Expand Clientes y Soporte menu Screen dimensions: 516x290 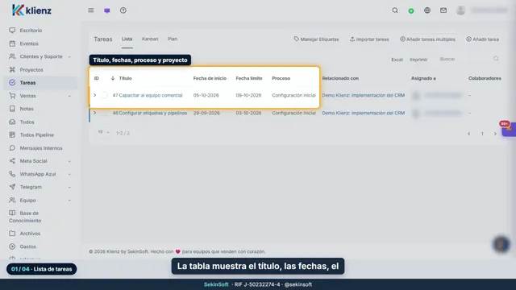69,57
